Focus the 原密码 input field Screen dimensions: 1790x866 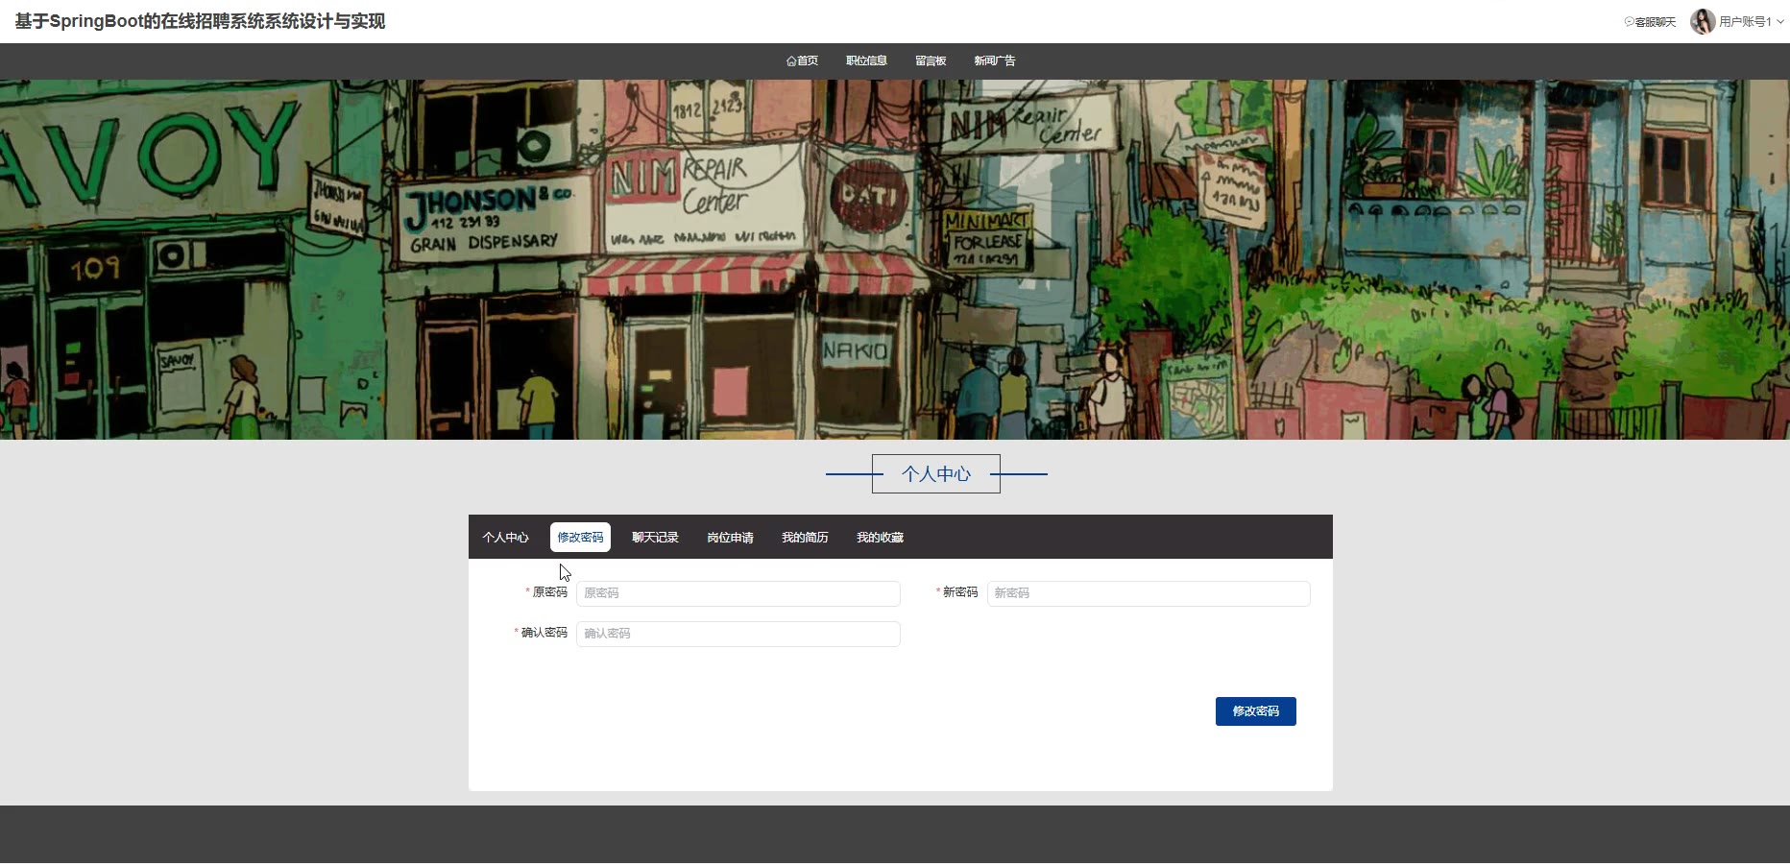point(738,593)
